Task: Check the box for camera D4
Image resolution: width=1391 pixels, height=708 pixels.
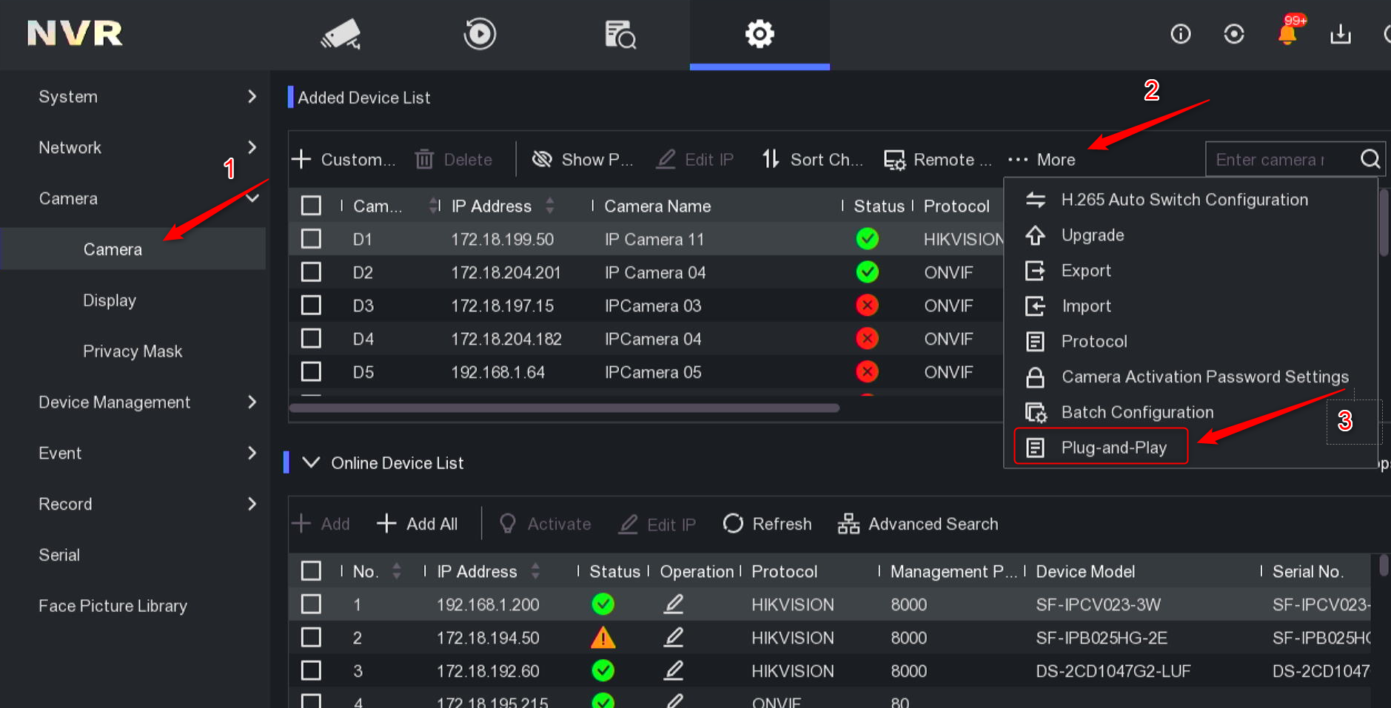Action: click(311, 339)
